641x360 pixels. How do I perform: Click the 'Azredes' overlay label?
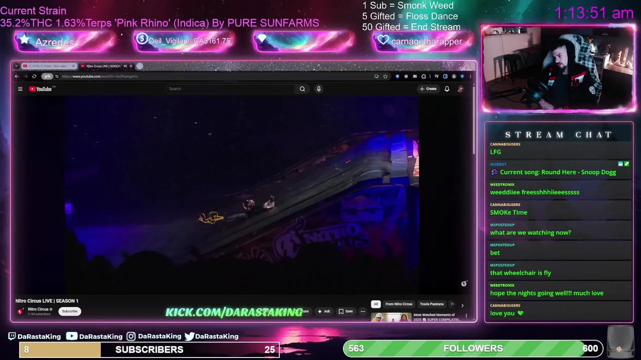[x=55, y=42]
